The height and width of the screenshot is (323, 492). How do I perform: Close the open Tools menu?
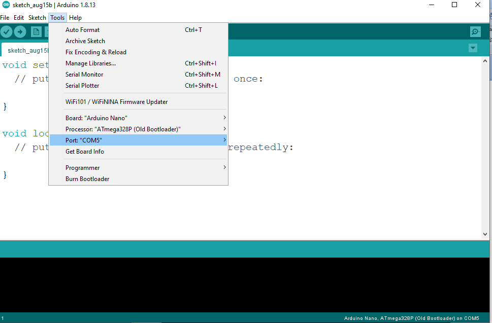pyautogui.click(x=57, y=18)
